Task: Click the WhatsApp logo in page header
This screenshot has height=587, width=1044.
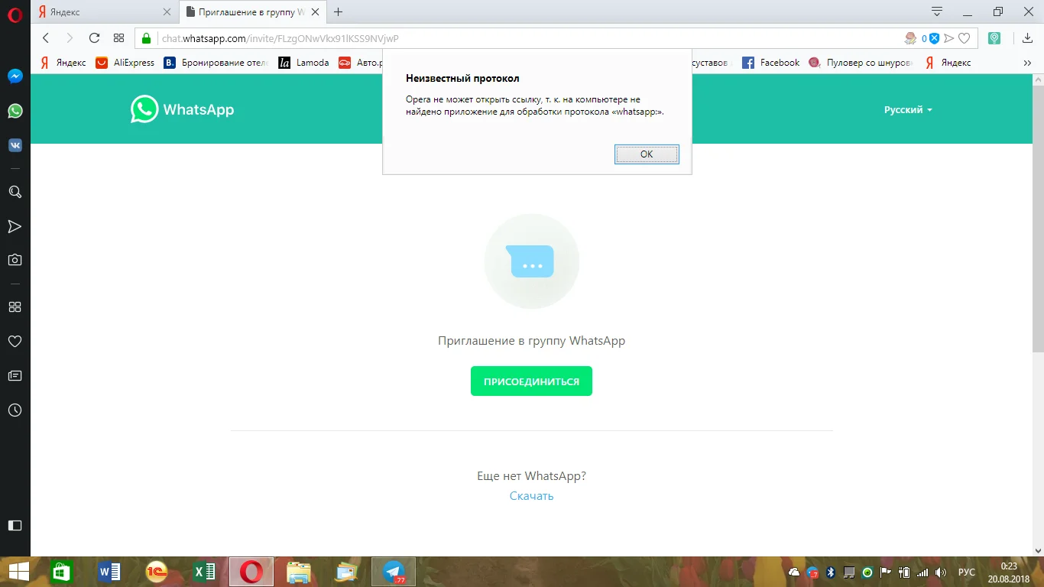Action: [182, 109]
